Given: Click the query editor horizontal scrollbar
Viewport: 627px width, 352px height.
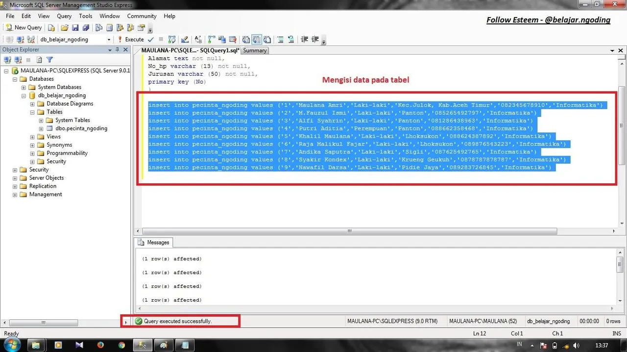Looking at the screenshot, I should click(350, 231).
